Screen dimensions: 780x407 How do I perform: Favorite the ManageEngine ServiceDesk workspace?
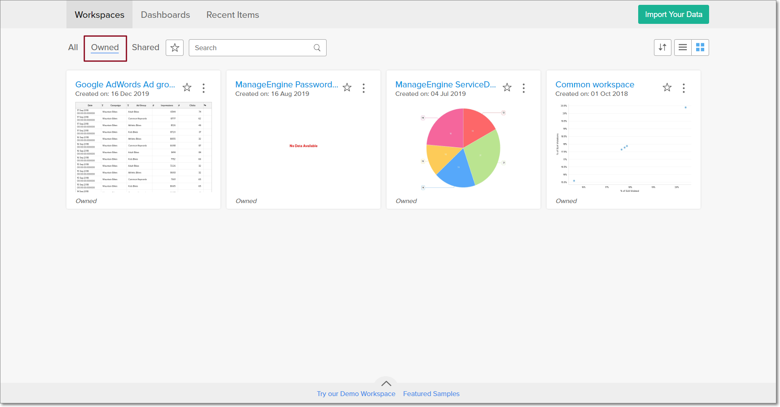(x=507, y=87)
